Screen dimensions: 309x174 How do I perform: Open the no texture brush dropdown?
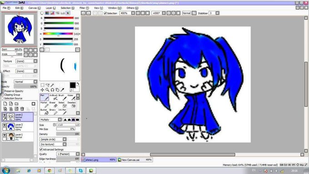coord(53,144)
